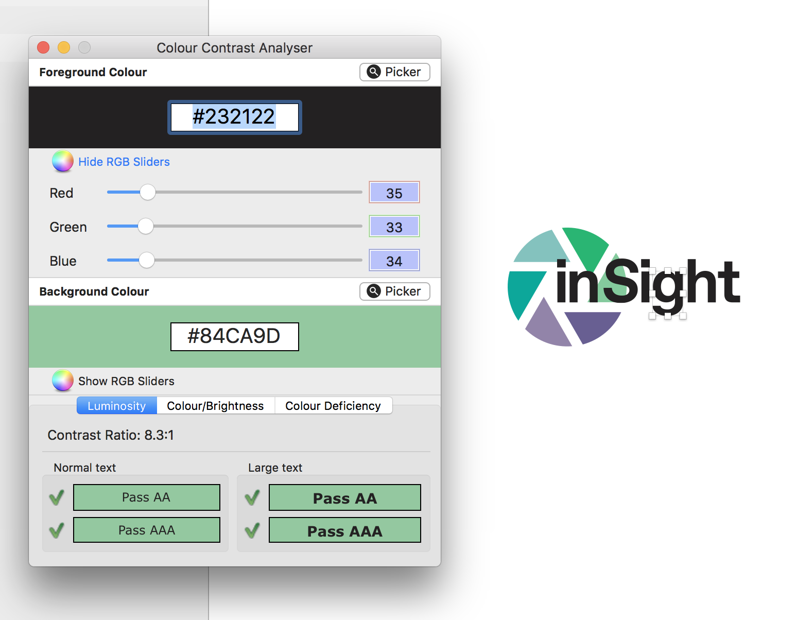Hide the RGB sliders link
Image resolution: width=796 pixels, height=620 pixels.
pos(124,162)
